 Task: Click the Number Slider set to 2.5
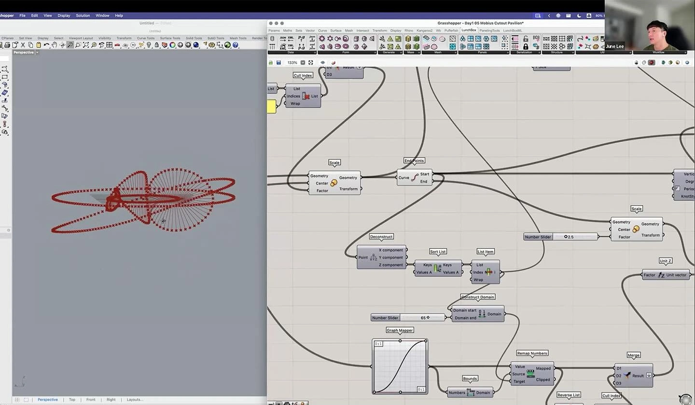pos(561,237)
